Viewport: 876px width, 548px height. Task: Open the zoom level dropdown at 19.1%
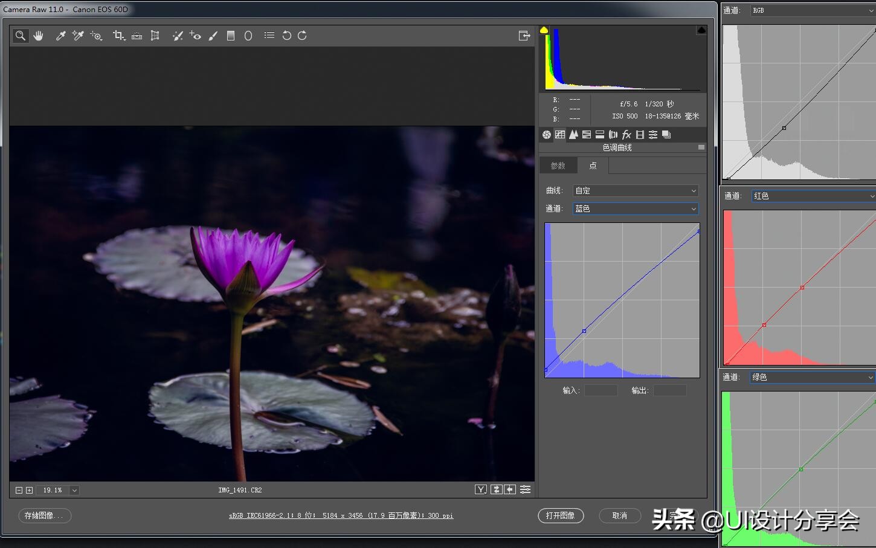pos(74,491)
